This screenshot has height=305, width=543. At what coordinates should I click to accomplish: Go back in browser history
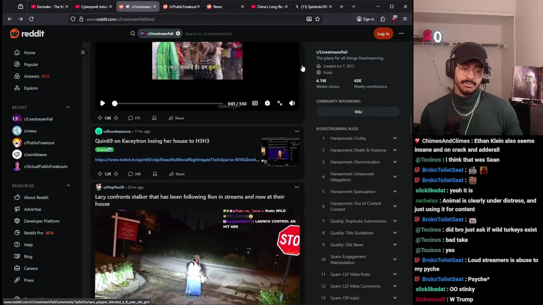pos(10,19)
